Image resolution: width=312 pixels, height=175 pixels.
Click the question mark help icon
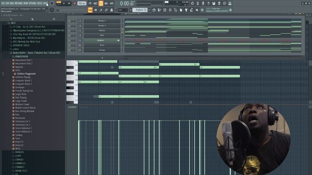pyautogui.click(x=208, y=3)
